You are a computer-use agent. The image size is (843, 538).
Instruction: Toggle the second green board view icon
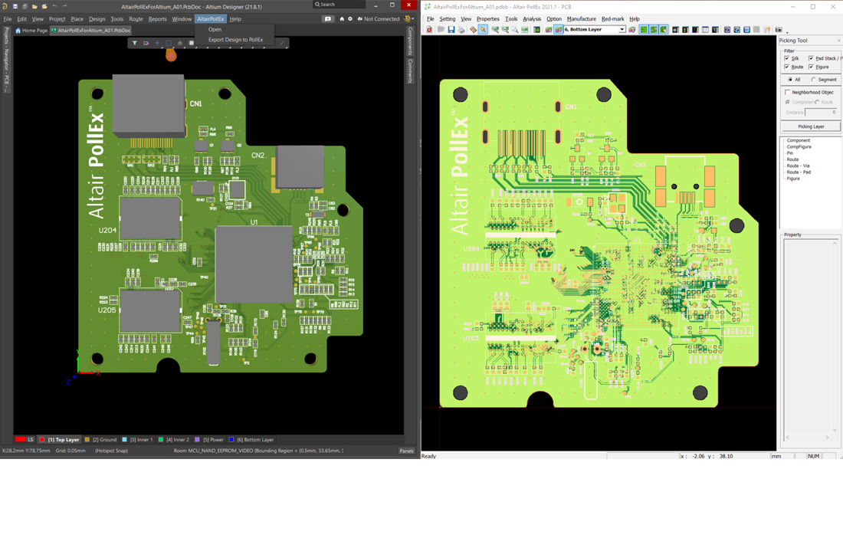[x=654, y=30]
